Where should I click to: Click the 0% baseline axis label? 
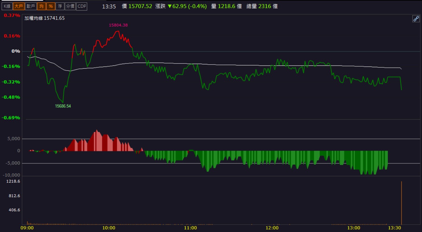16,51
